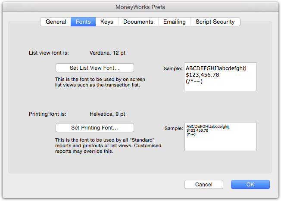Click the Verdana, 12 pt font label

tap(107, 53)
